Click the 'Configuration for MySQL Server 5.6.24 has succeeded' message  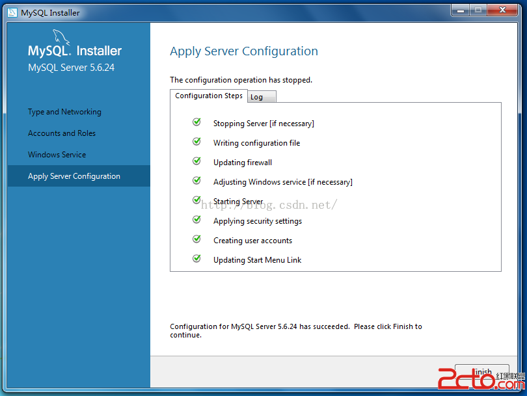click(x=296, y=330)
